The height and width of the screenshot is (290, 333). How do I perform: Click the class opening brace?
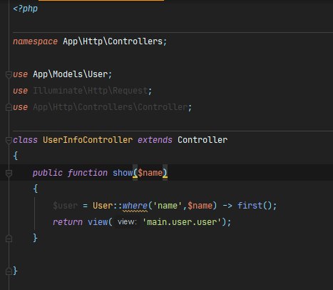point(16,156)
